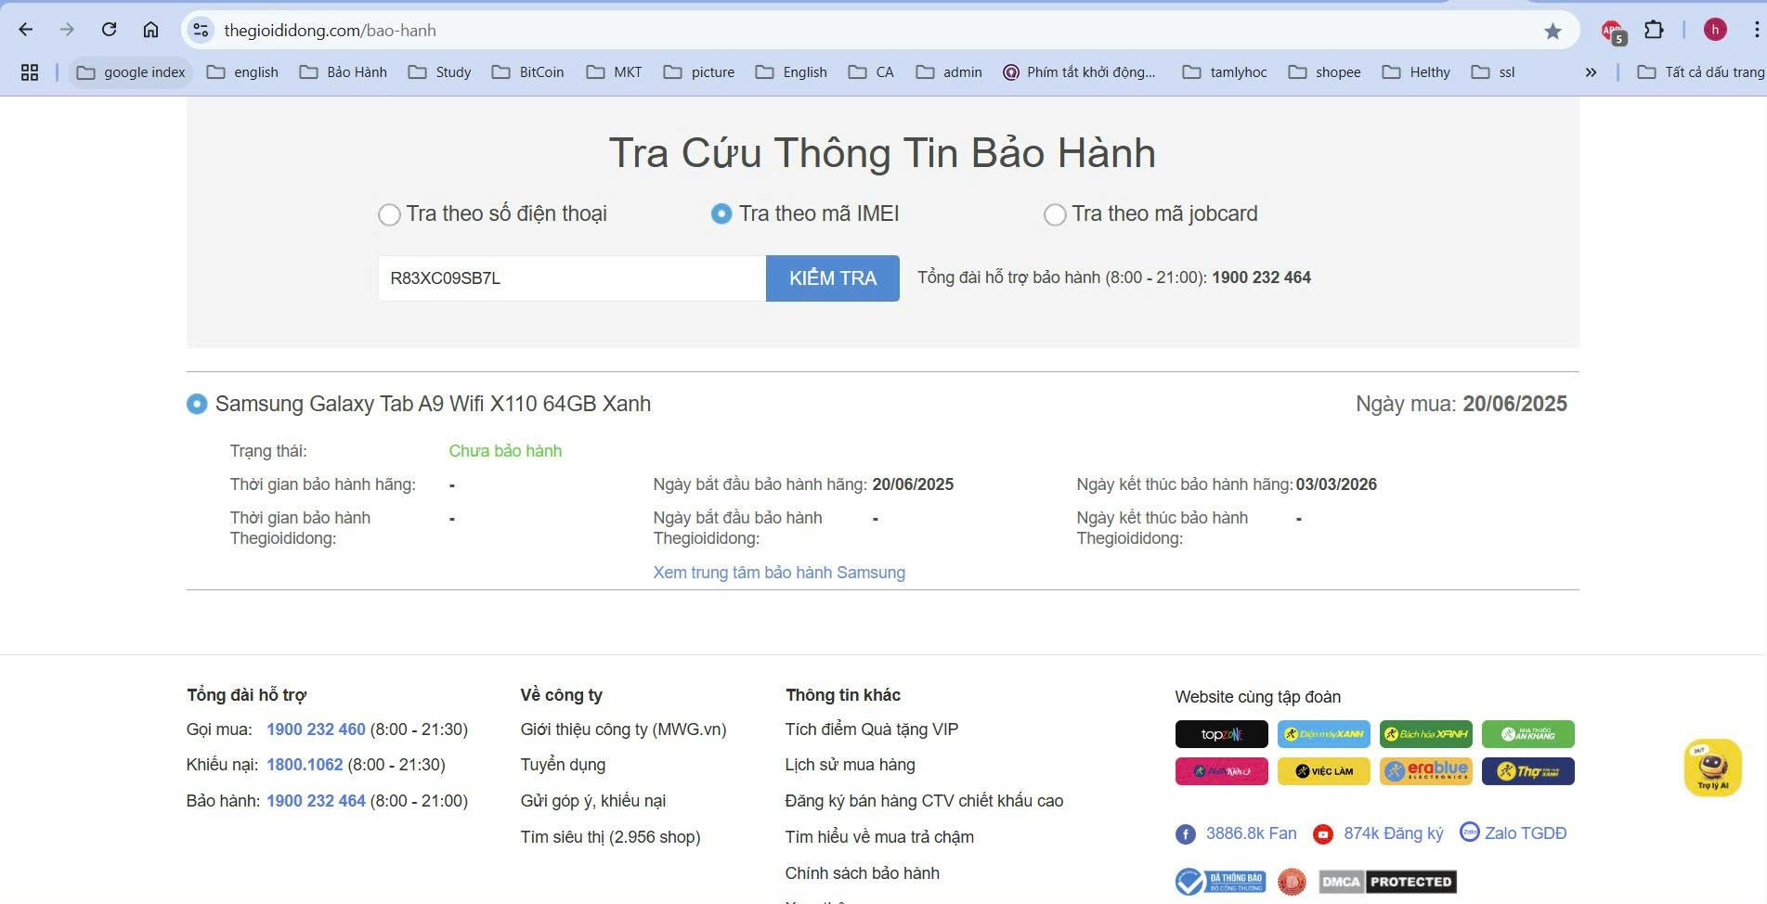This screenshot has height=904, width=1767.
Task: Open the Đã thông báo Bộ Công Thương badge
Action: coord(1219,882)
